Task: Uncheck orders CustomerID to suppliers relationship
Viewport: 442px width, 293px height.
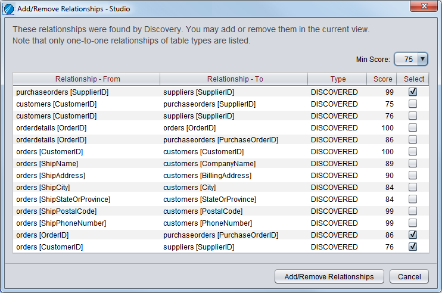Action: coord(413,247)
